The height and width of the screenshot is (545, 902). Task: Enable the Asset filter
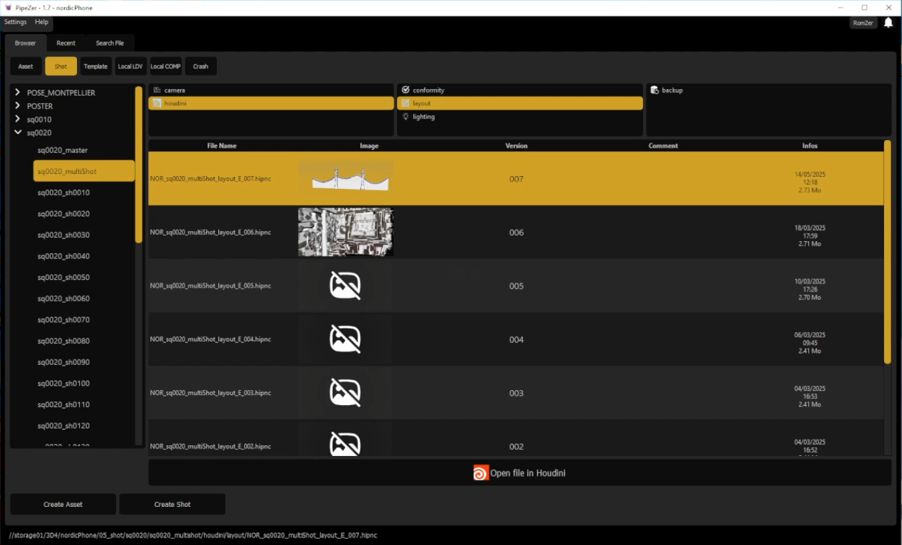pyautogui.click(x=25, y=66)
